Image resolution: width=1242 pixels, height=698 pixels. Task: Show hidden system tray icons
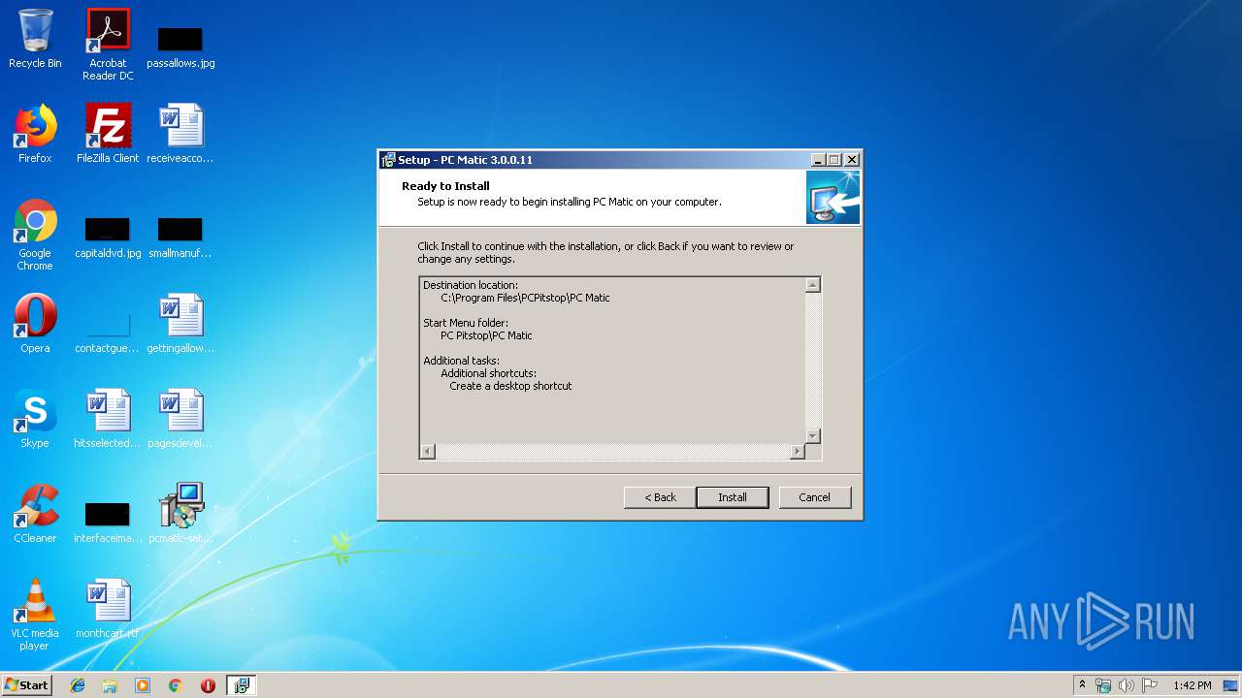(x=1082, y=685)
